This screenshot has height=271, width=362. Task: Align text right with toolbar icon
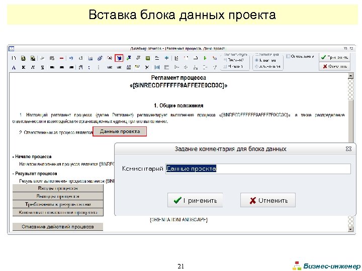[x=71, y=67]
